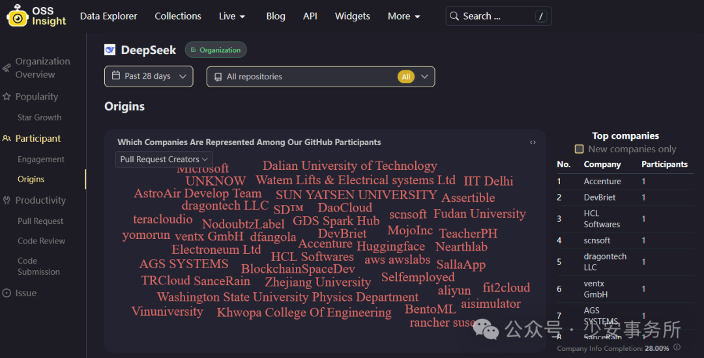The image size is (704, 358).
Task: Open the Blog link
Action: [276, 16]
